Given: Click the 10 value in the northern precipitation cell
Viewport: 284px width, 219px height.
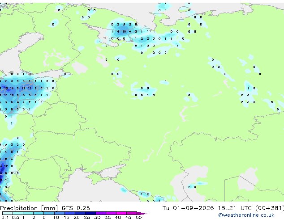Looking at the screenshot, I should (x=124, y=31).
